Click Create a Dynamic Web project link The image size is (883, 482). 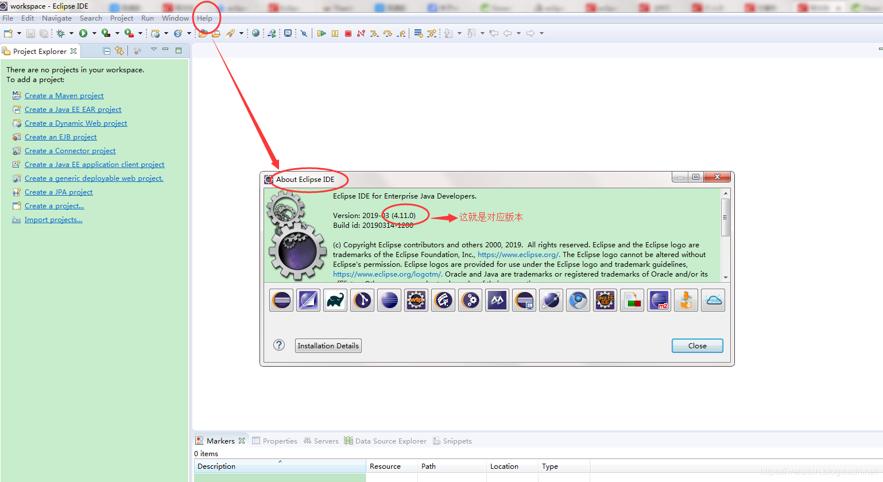click(x=76, y=123)
